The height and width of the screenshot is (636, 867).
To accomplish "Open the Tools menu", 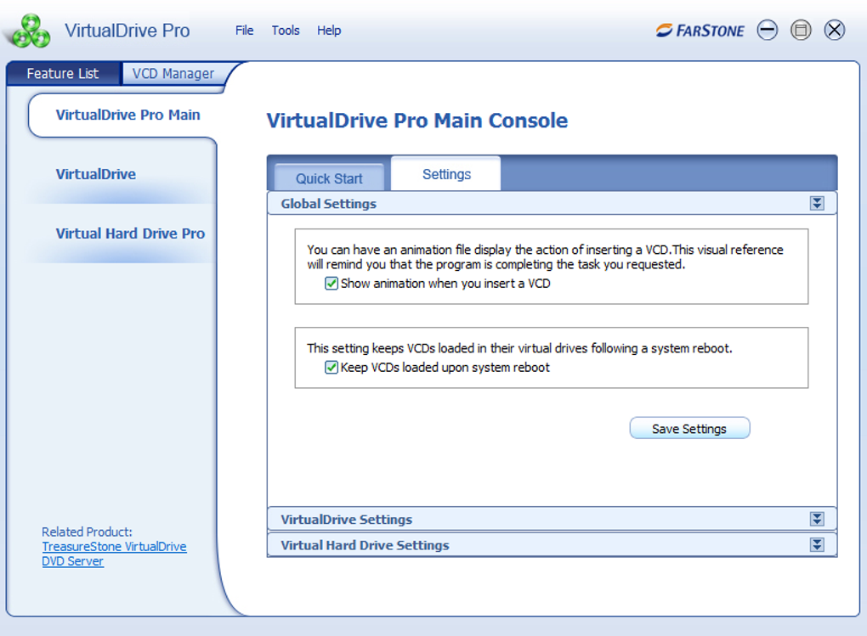I will pos(286,31).
